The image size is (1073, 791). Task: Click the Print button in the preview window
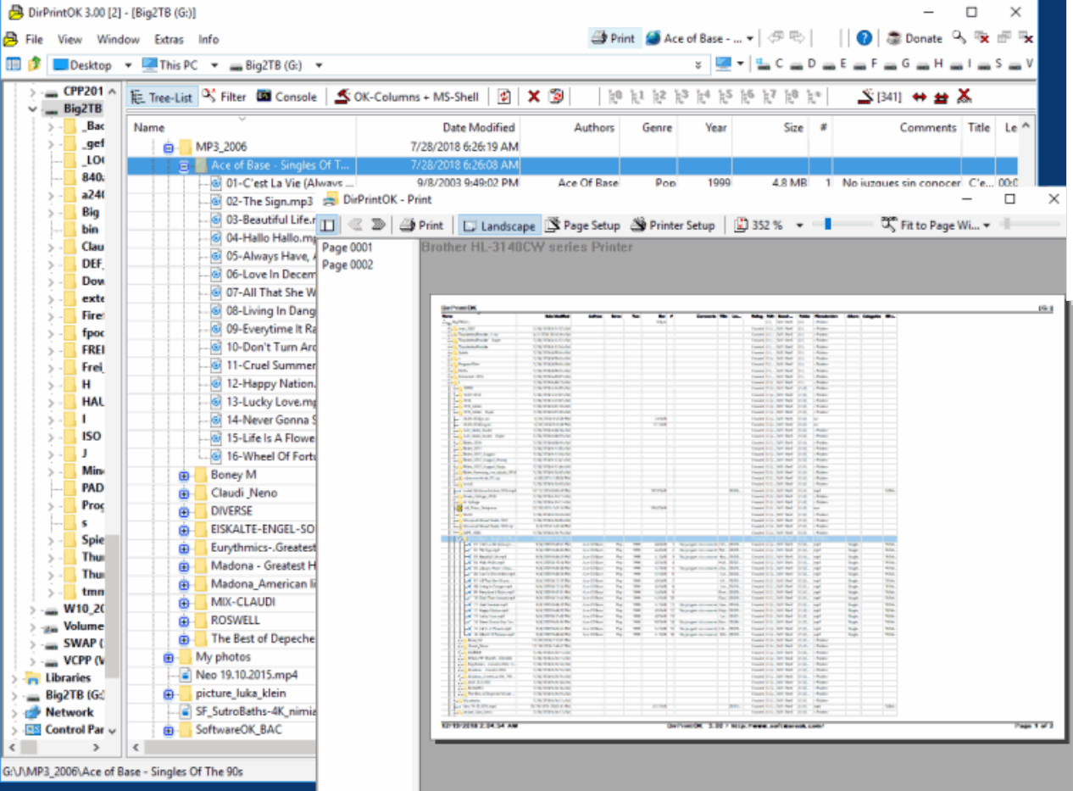click(422, 225)
